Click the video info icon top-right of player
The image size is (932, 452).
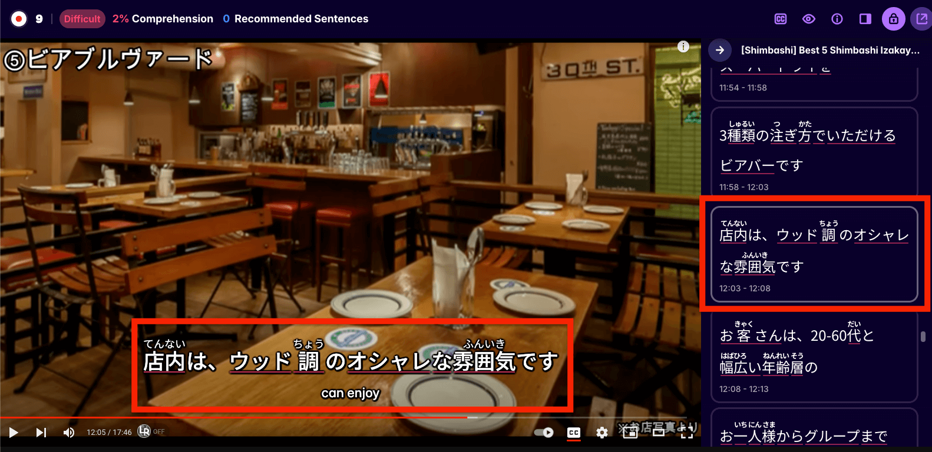(683, 46)
